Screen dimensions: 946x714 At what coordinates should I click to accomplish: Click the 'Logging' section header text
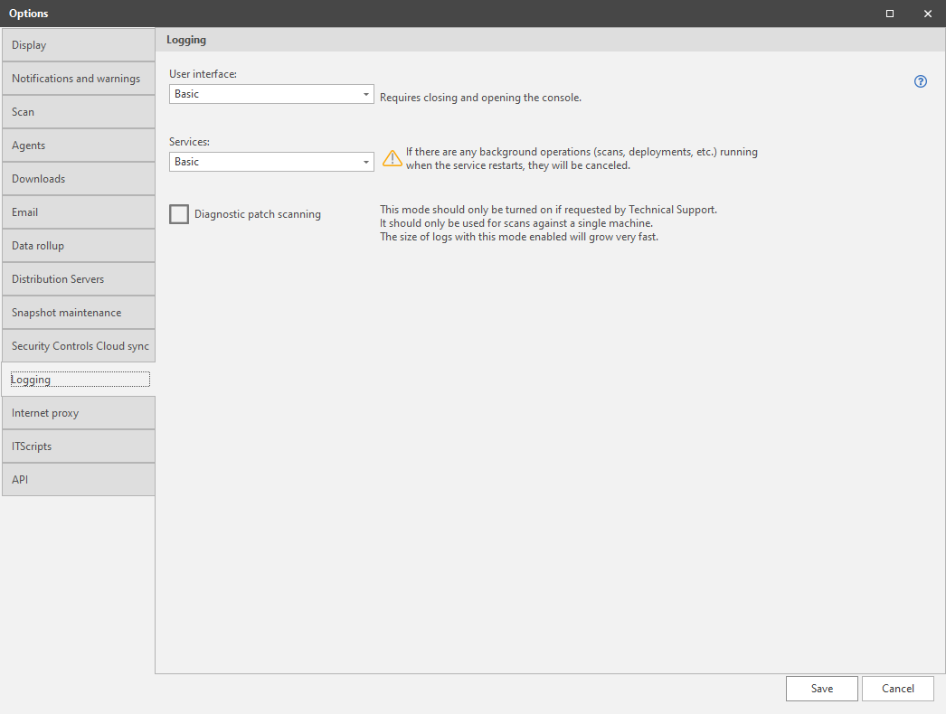click(x=186, y=40)
